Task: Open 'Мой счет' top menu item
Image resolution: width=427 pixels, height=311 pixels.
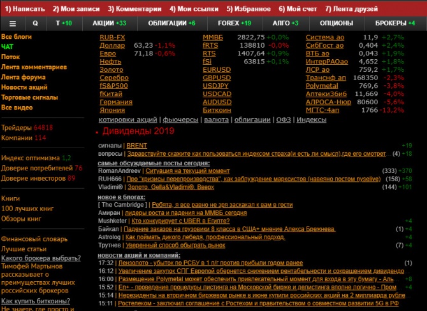Action: [x=298, y=9]
